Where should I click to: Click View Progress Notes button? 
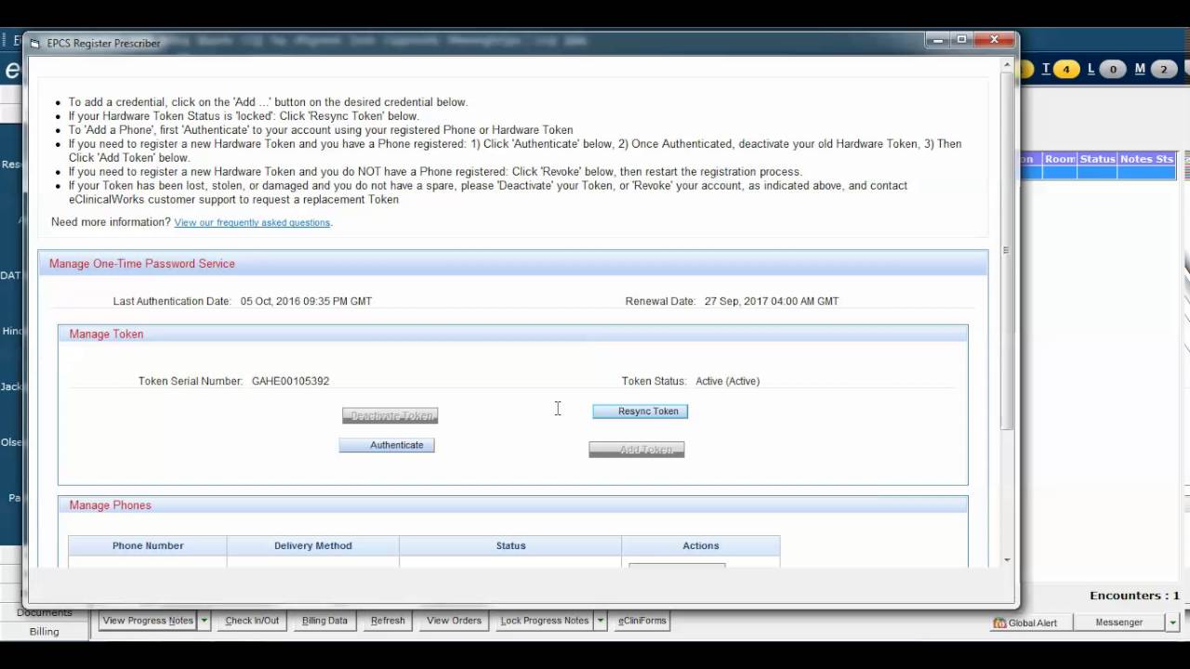coord(148,621)
